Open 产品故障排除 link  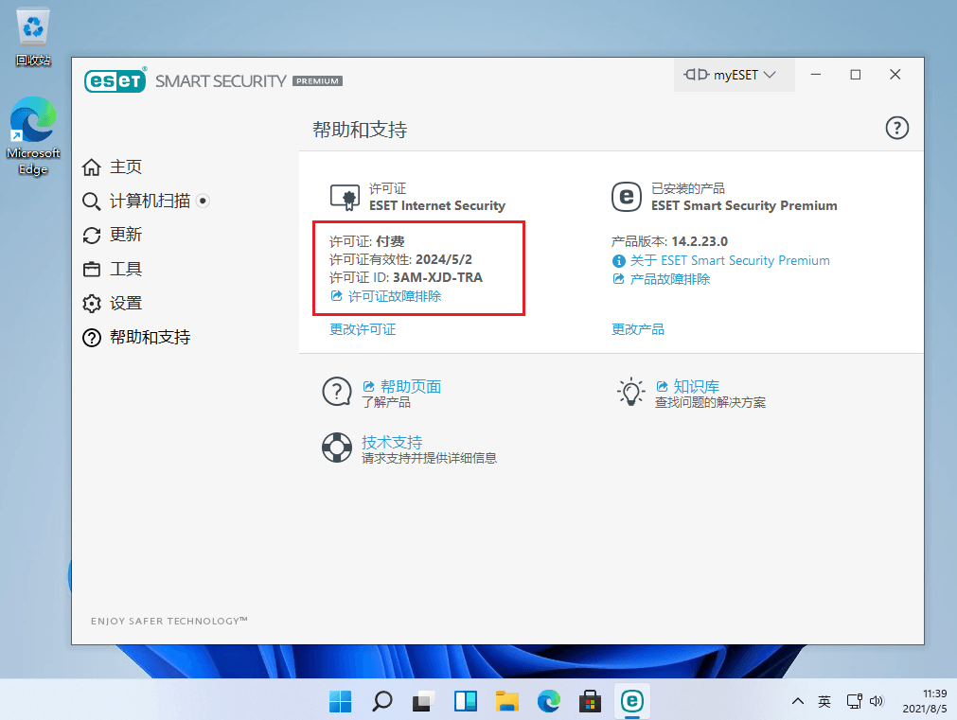[x=669, y=279]
